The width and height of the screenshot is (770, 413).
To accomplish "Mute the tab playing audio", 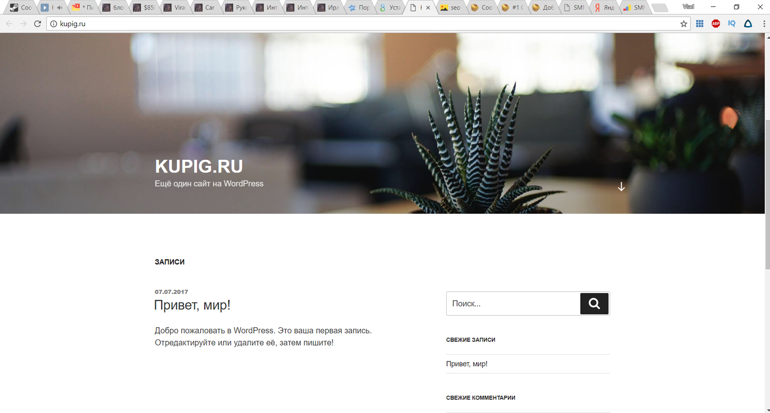I will pyautogui.click(x=60, y=8).
